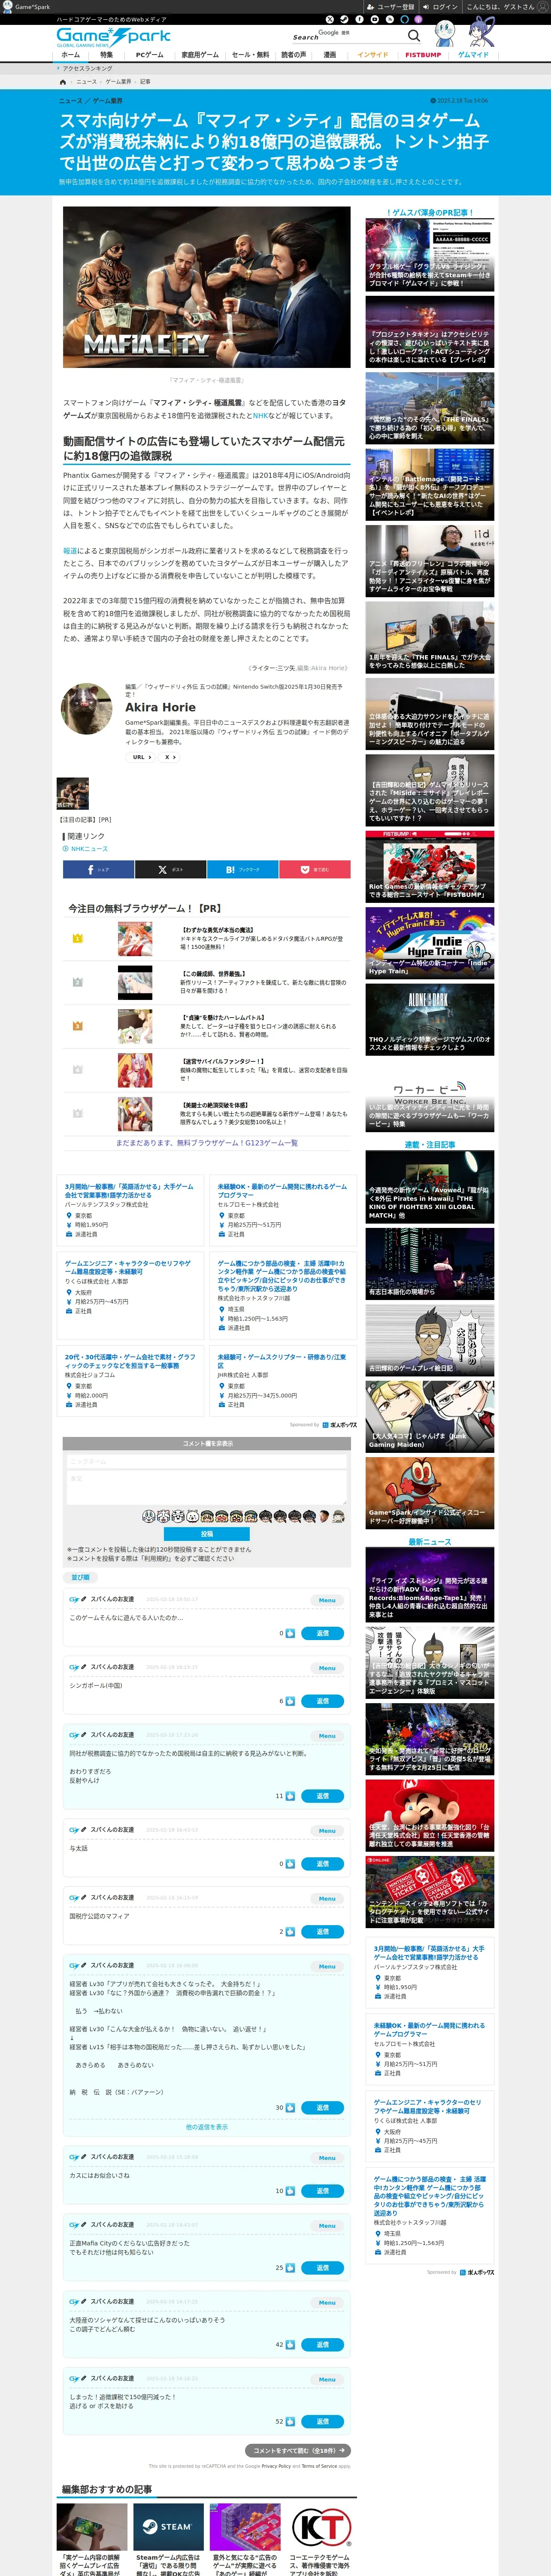Open the Facebook icon in the top bar

359,19
